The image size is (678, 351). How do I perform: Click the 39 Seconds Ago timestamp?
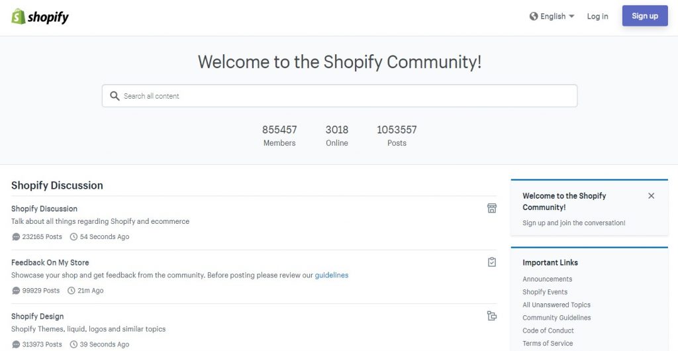coord(104,344)
